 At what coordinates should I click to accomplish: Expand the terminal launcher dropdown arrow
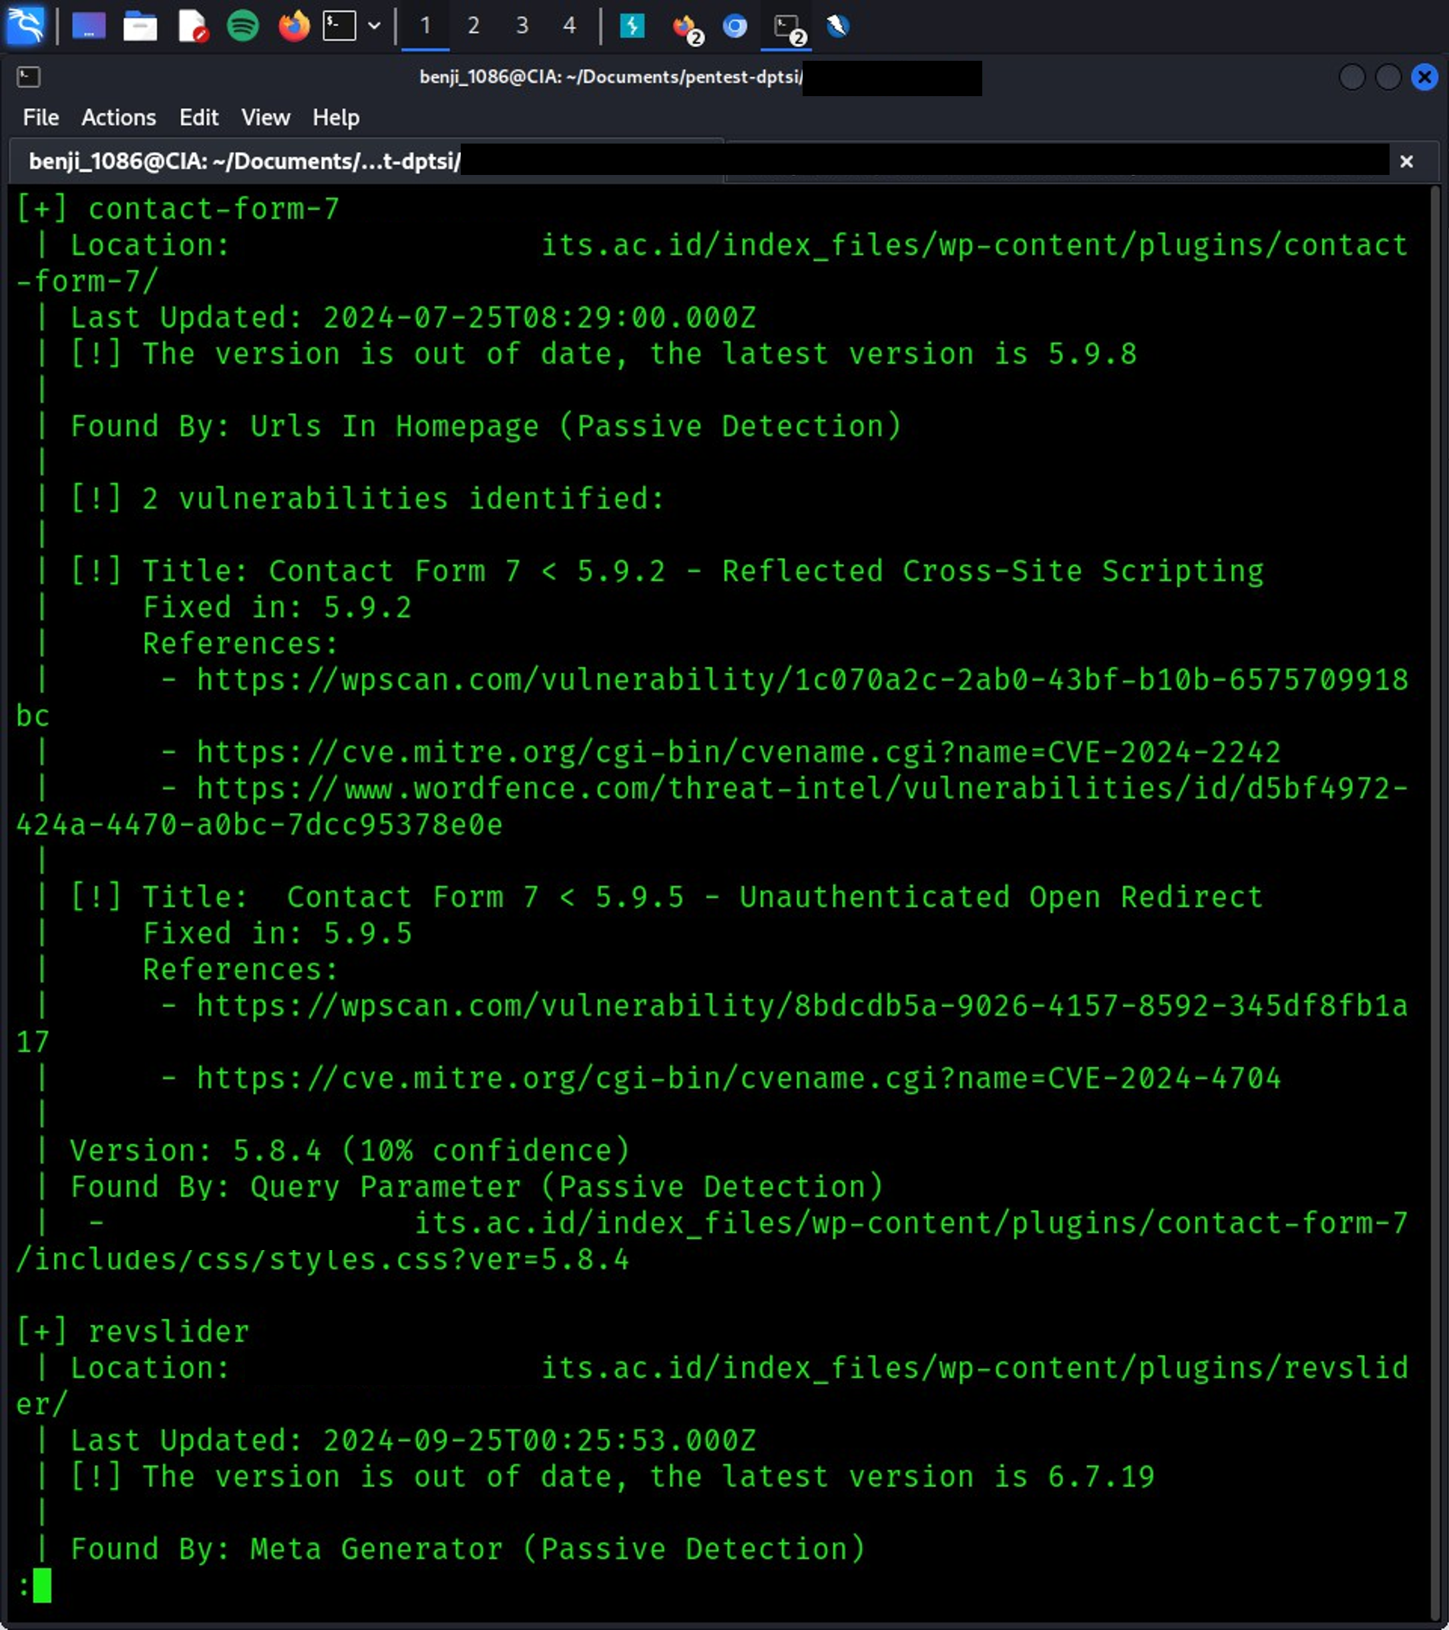coord(374,26)
